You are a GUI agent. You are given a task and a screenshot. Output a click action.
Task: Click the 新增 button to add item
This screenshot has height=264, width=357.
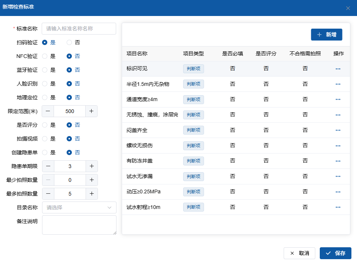click(x=326, y=35)
